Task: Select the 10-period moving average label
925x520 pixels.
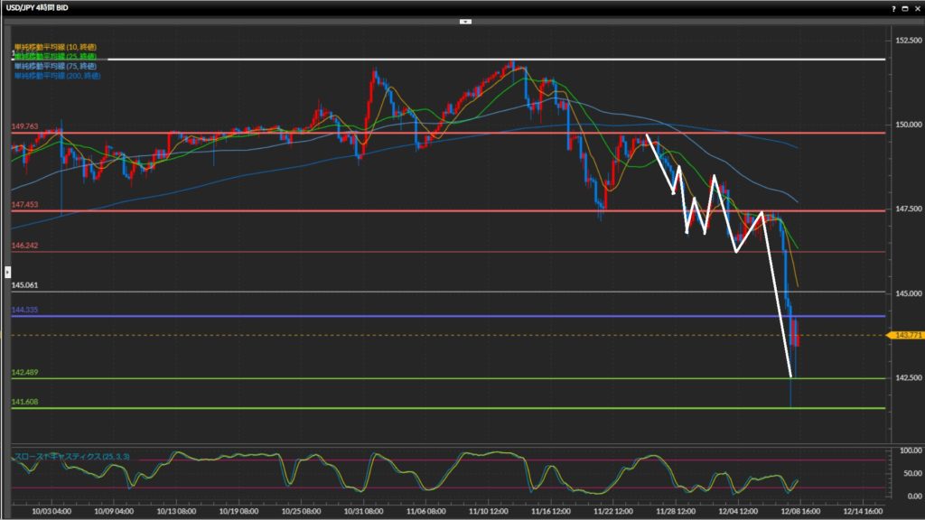Action: coord(55,47)
